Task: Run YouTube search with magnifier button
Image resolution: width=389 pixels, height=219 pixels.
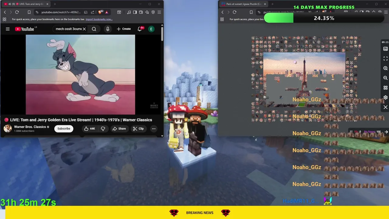Action: pyautogui.click(x=94, y=29)
